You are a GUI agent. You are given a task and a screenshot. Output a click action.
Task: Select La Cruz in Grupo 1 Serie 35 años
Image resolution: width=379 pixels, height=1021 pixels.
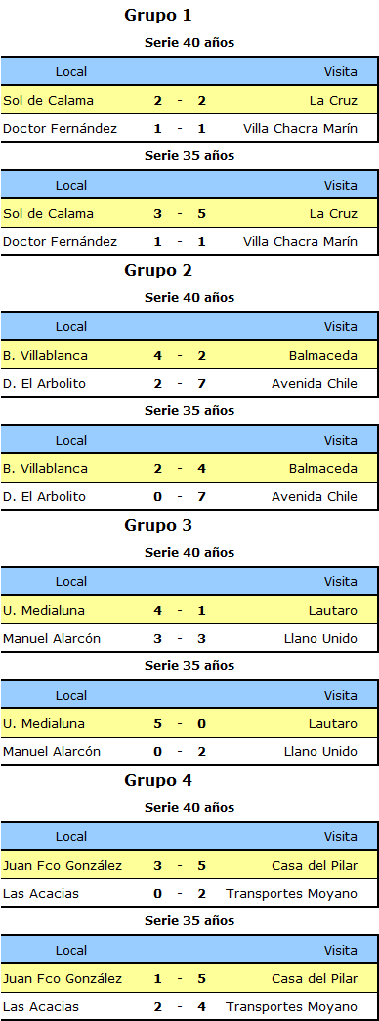tap(333, 214)
